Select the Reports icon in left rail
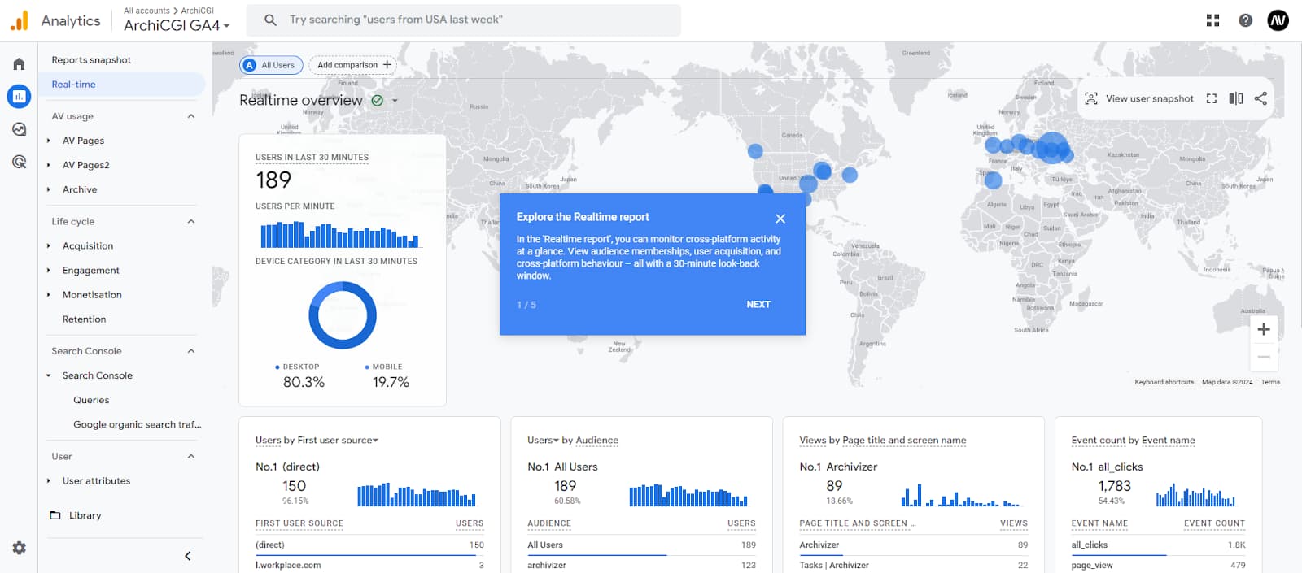 [x=19, y=97]
